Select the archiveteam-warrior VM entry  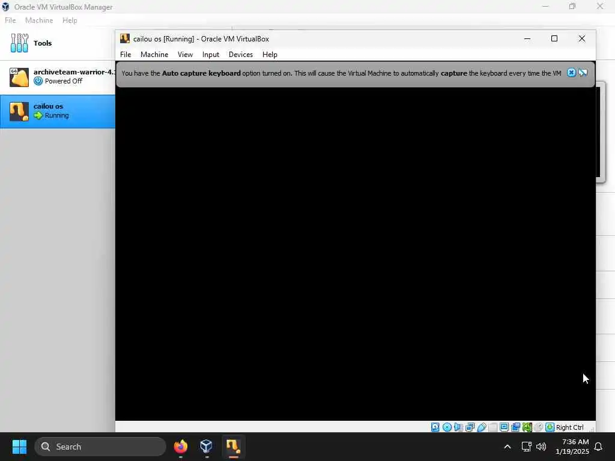(57, 77)
